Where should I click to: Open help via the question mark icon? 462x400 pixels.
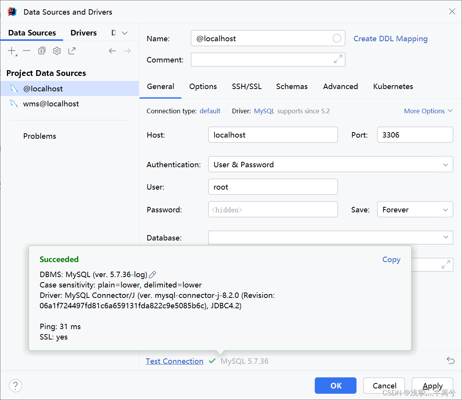tap(15, 385)
